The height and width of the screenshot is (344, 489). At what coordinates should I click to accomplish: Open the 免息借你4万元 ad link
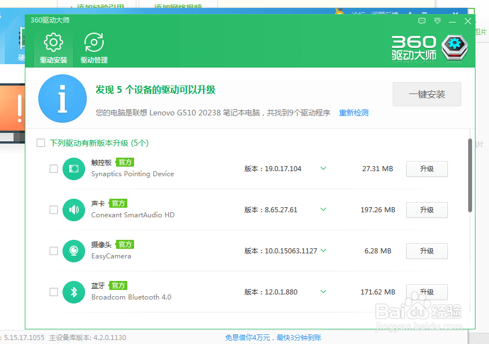(x=273, y=337)
